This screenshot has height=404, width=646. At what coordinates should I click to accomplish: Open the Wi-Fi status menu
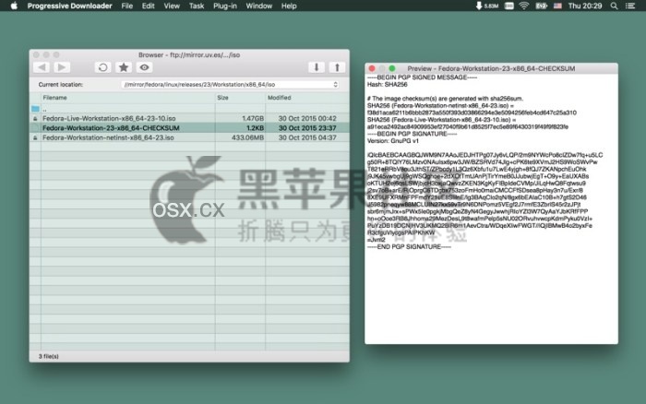[523, 6]
